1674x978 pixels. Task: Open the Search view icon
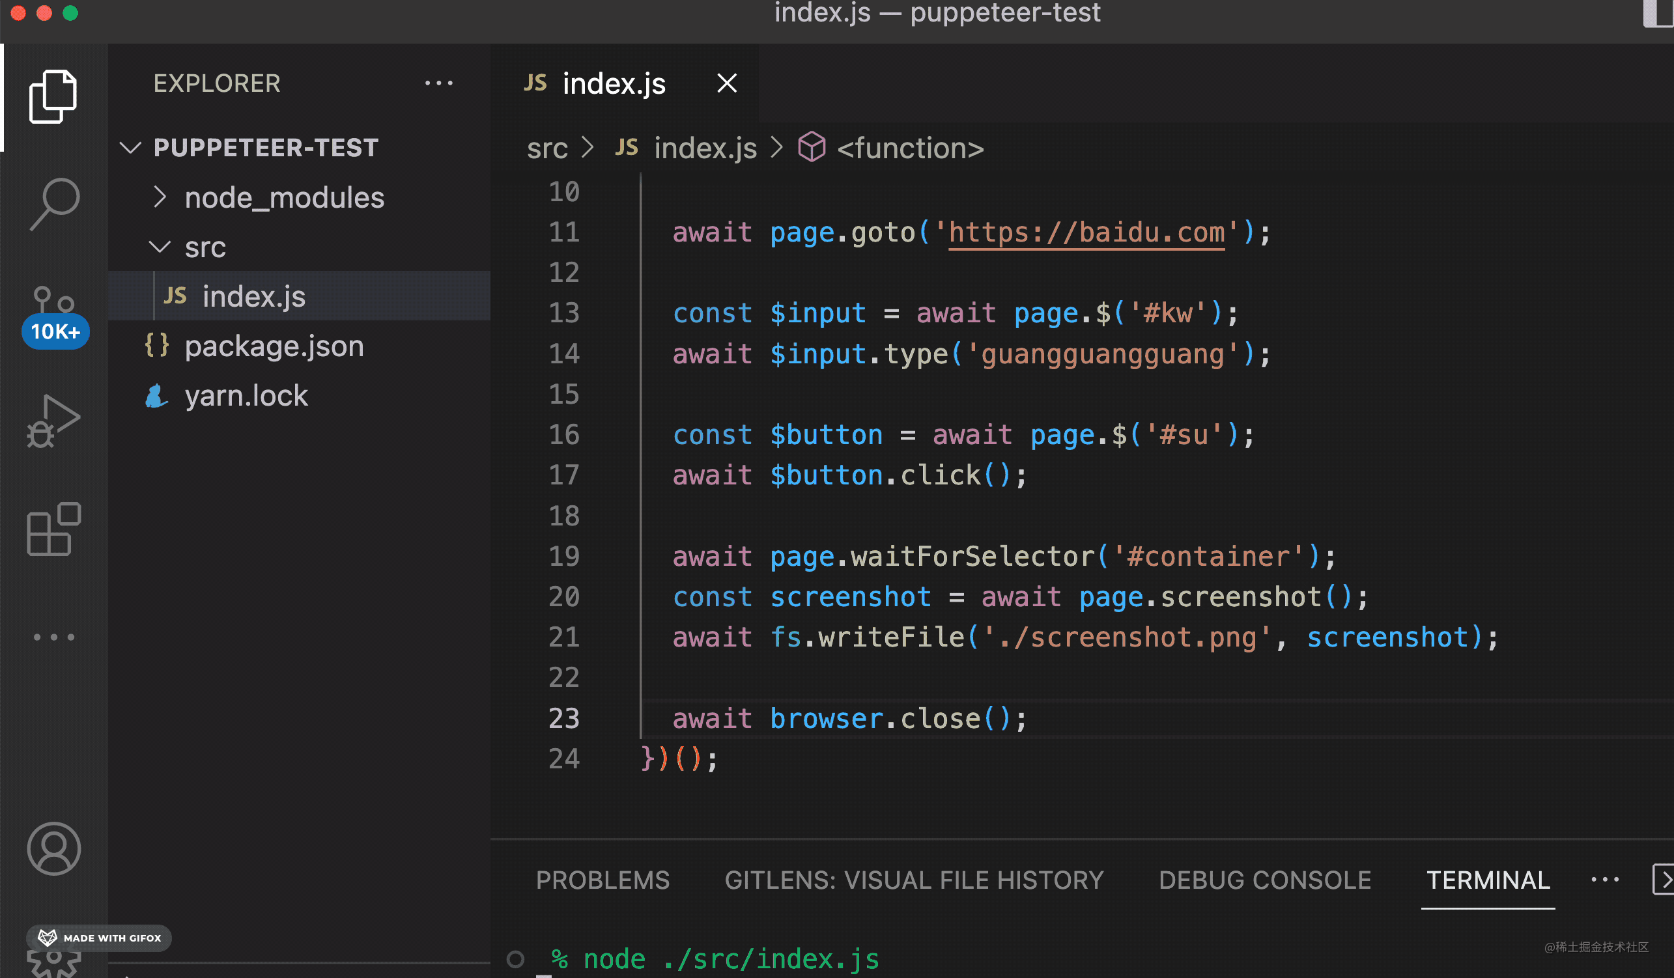pos(55,204)
